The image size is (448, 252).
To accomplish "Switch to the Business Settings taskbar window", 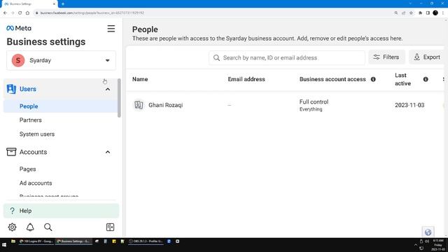I will [x=73, y=241].
